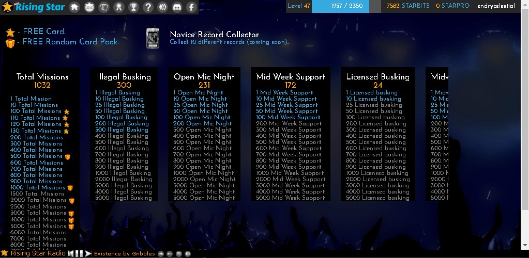Screen dimensions: 529x258
Task: Click the star icon beside FREE Card
Action: [10, 33]
